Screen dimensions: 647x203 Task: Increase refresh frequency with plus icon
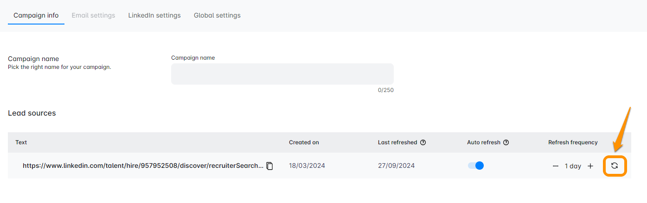(590, 166)
